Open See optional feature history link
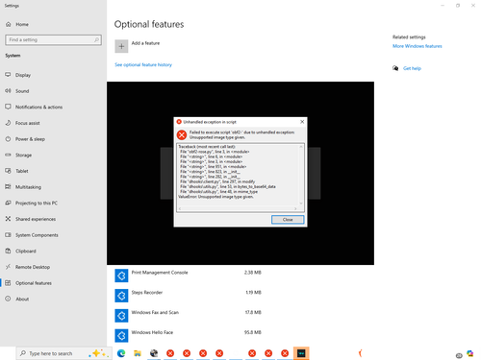 point(143,64)
